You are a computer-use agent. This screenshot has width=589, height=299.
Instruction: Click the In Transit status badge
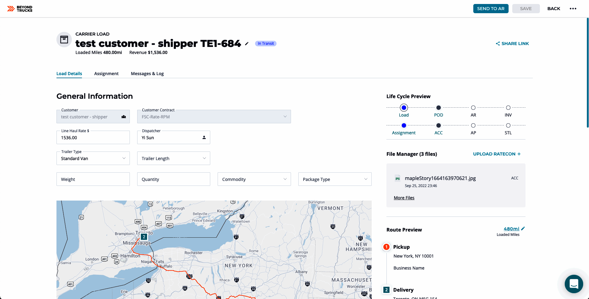(x=265, y=43)
